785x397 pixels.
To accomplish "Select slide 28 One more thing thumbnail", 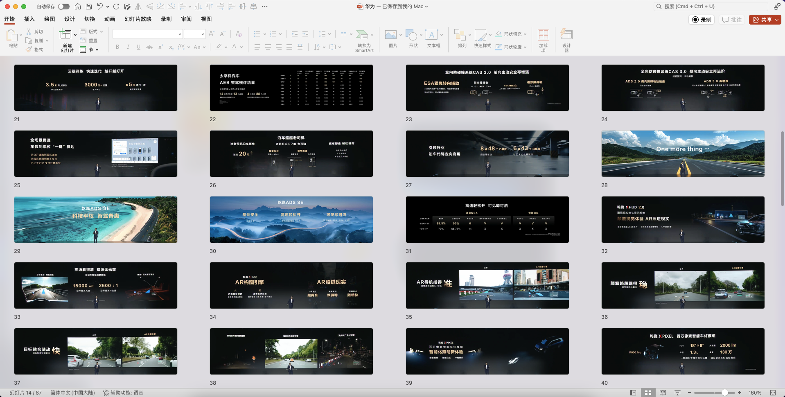I will tap(683, 153).
